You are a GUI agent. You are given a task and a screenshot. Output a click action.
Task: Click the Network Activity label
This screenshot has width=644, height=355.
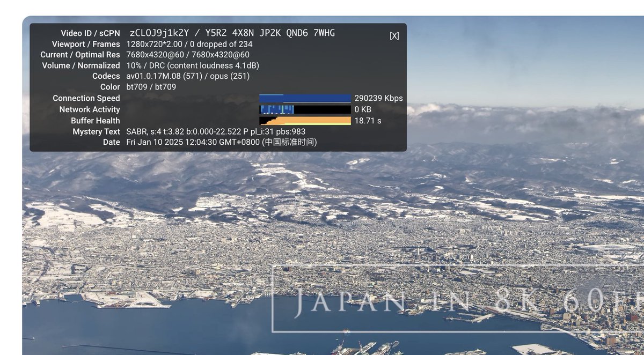[90, 109]
